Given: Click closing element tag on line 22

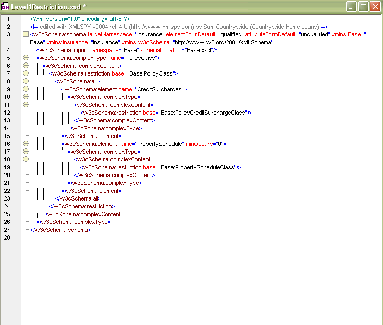Looking at the screenshot, I should [x=91, y=191].
